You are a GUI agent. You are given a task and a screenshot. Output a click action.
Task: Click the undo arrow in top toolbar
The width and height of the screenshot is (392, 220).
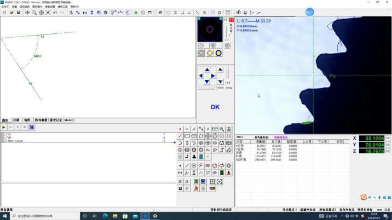click(55, 13)
